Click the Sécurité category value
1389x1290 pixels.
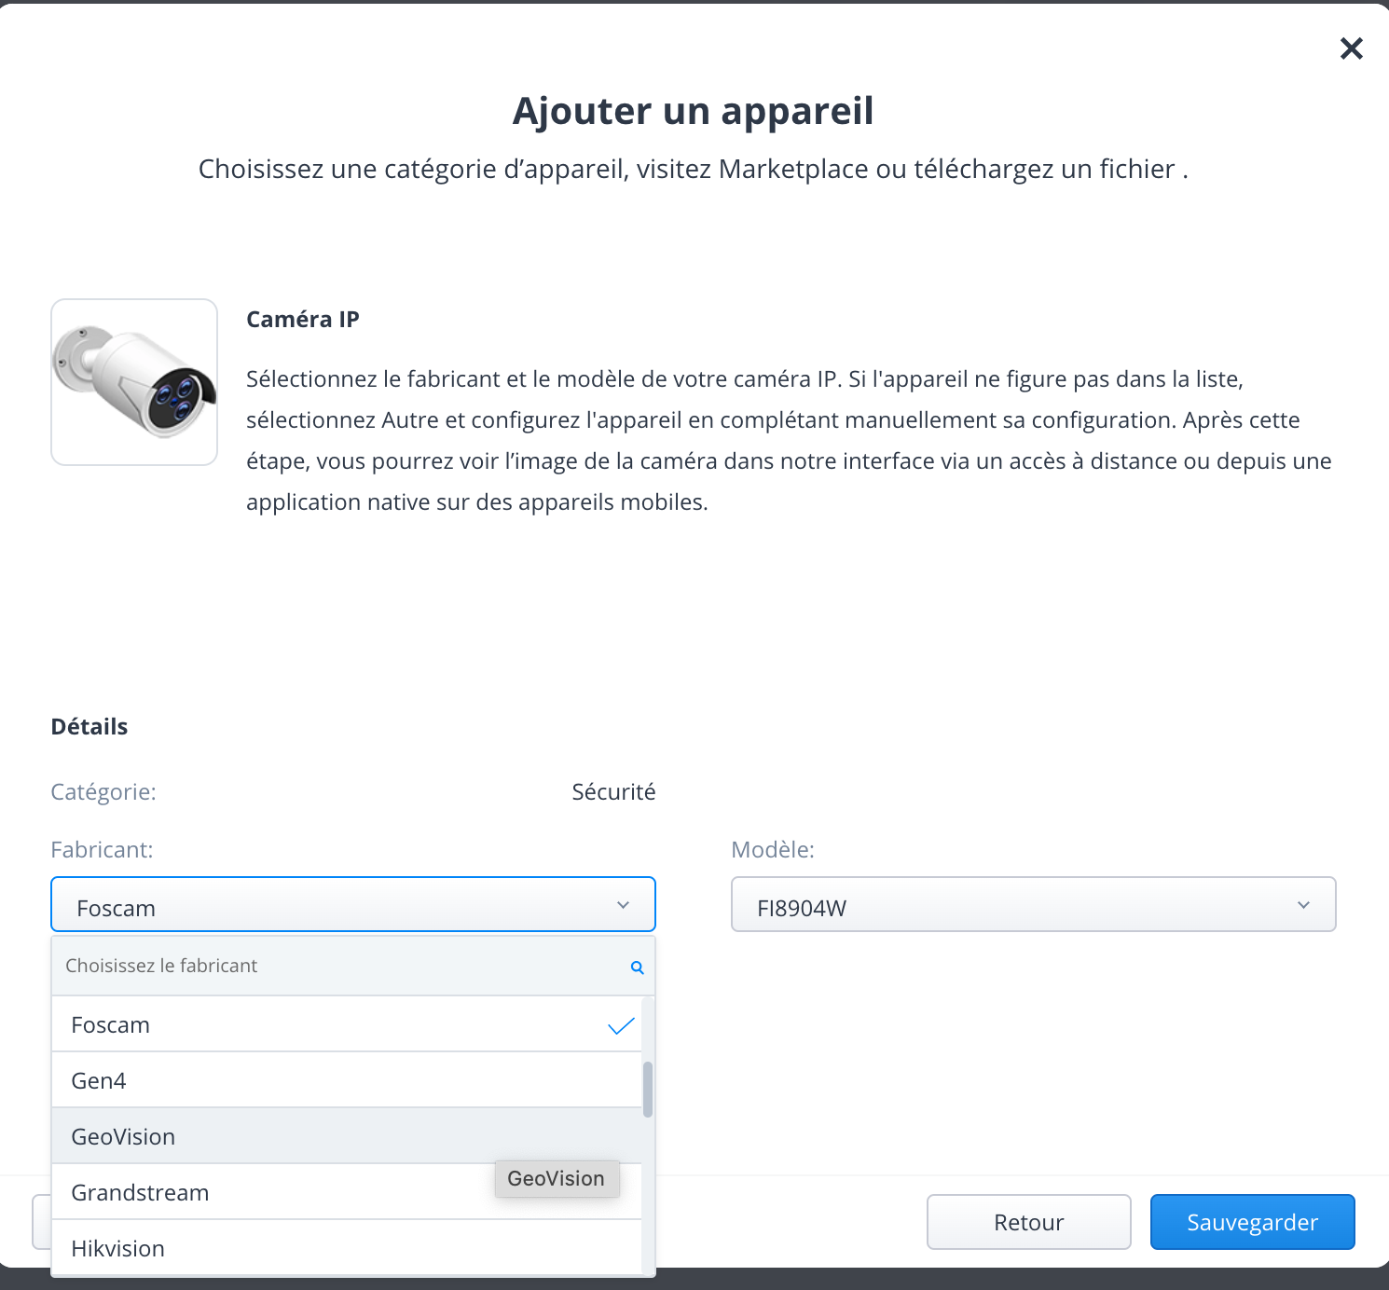point(613,791)
